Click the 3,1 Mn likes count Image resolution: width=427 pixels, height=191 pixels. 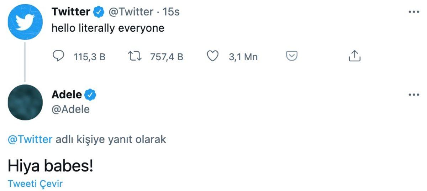pos(243,57)
